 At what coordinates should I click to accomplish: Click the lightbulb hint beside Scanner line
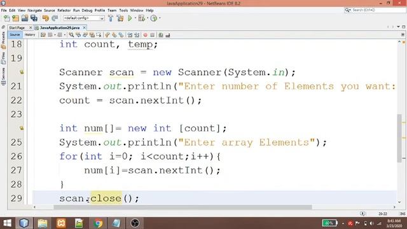click(22, 72)
